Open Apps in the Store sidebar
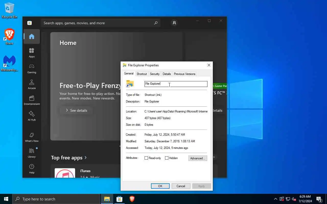Viewport: 327px width, 204px height. click(x=32, y=53)
